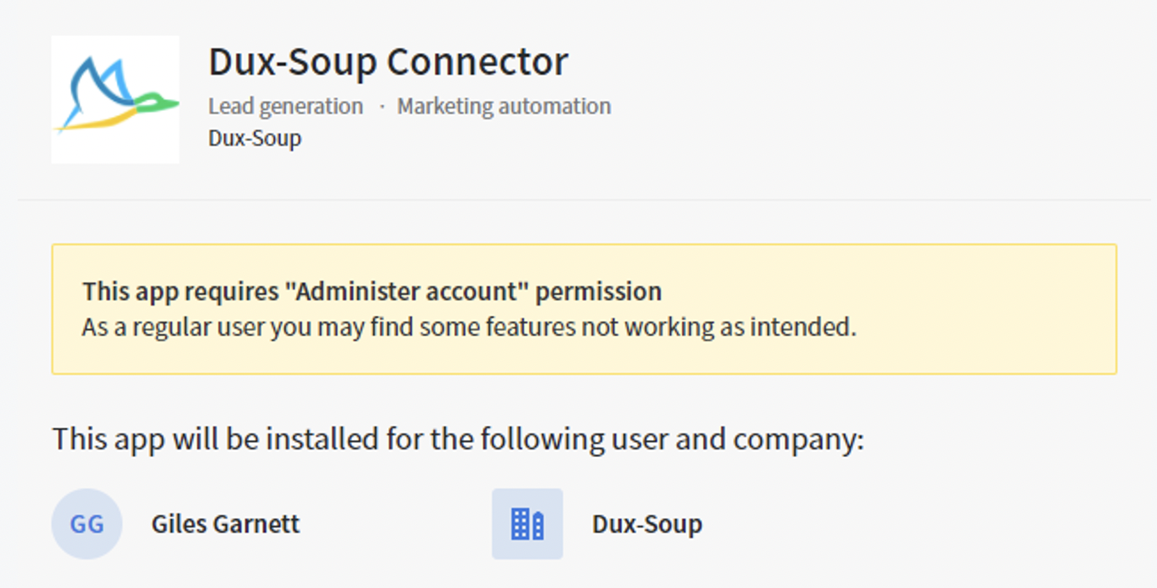Open the Dux-Soup Connector app title
The image size is (1157, 588).
tap(388, 61)
